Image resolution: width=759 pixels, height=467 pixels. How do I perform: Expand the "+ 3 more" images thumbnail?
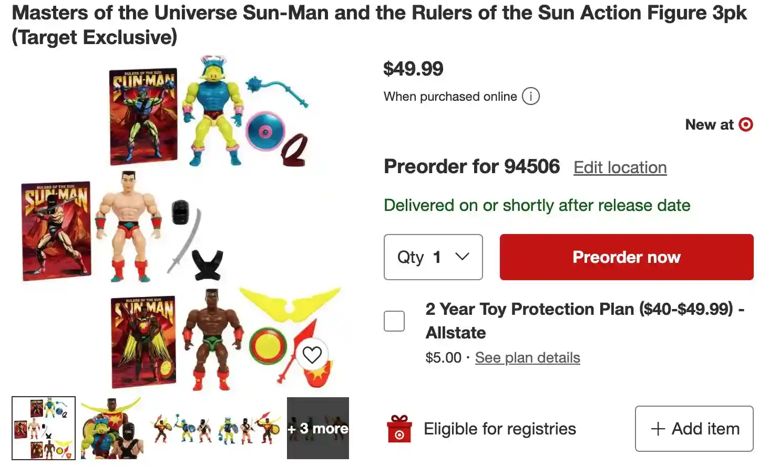[317, 428]
